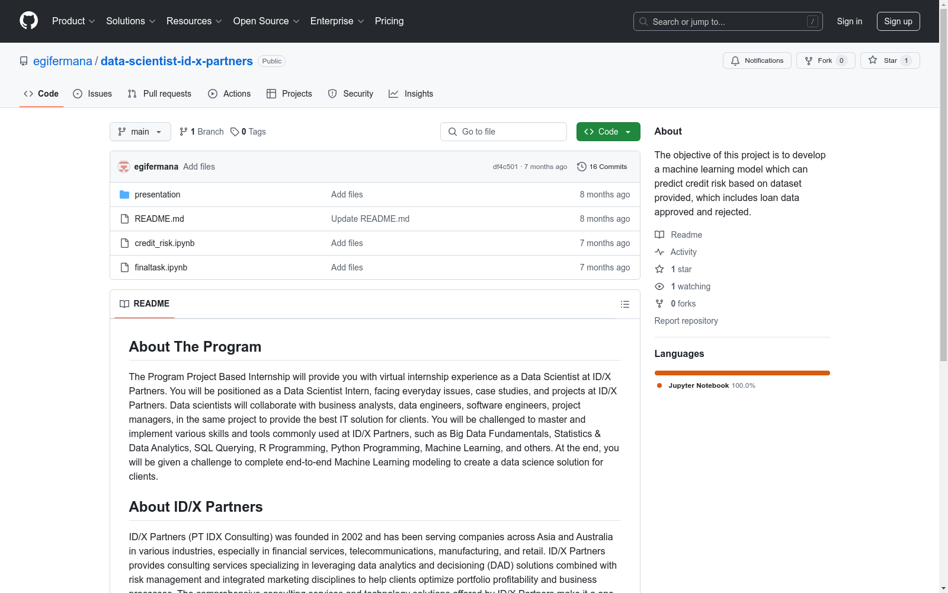Click the presentation folder icon
The height and width of the screenshot is (593, 948).
pos(124,195)
